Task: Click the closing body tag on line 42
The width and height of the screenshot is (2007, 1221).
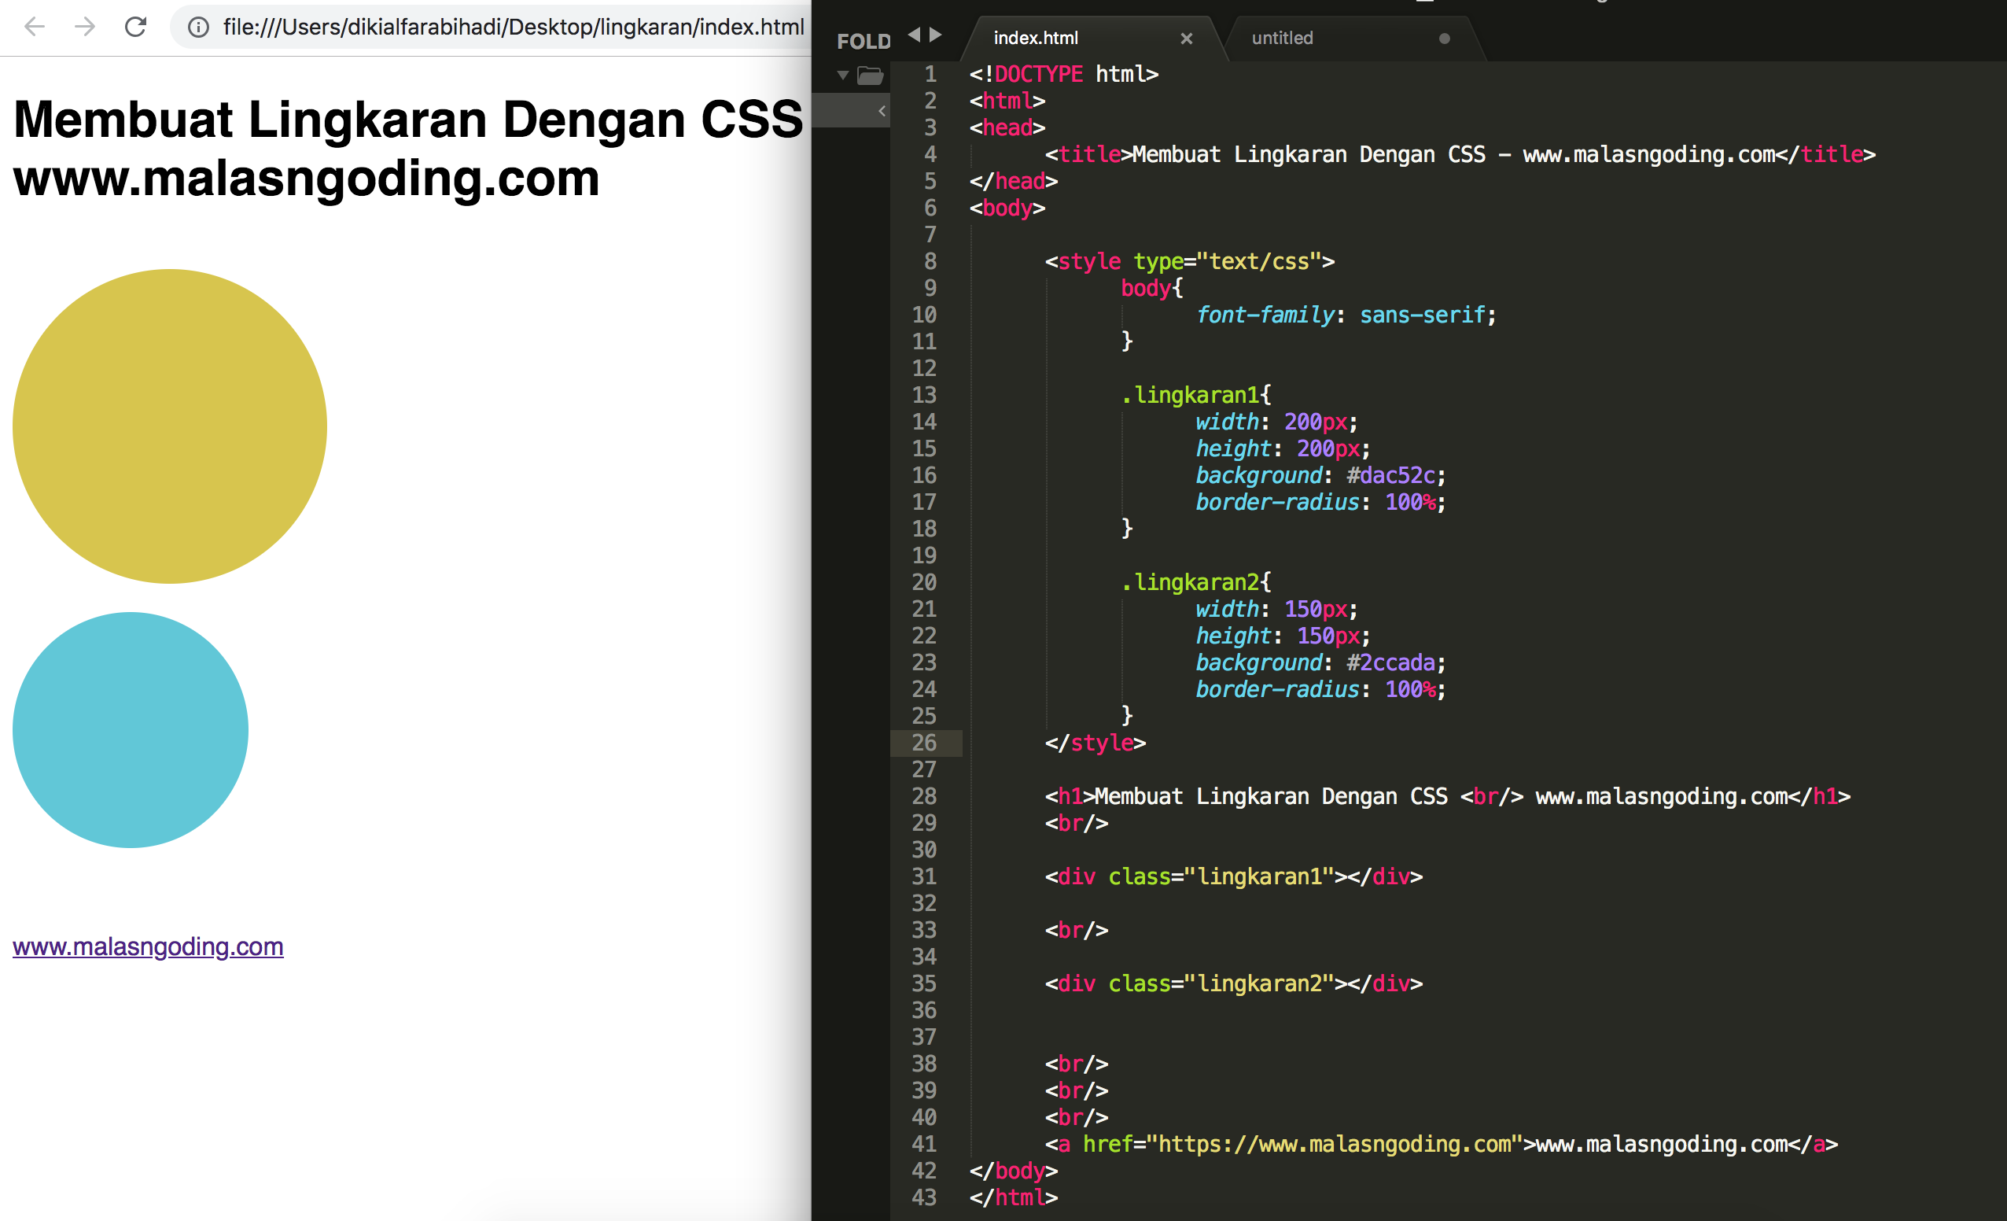Action: pyautogui.click(x=1013, y=1171)
